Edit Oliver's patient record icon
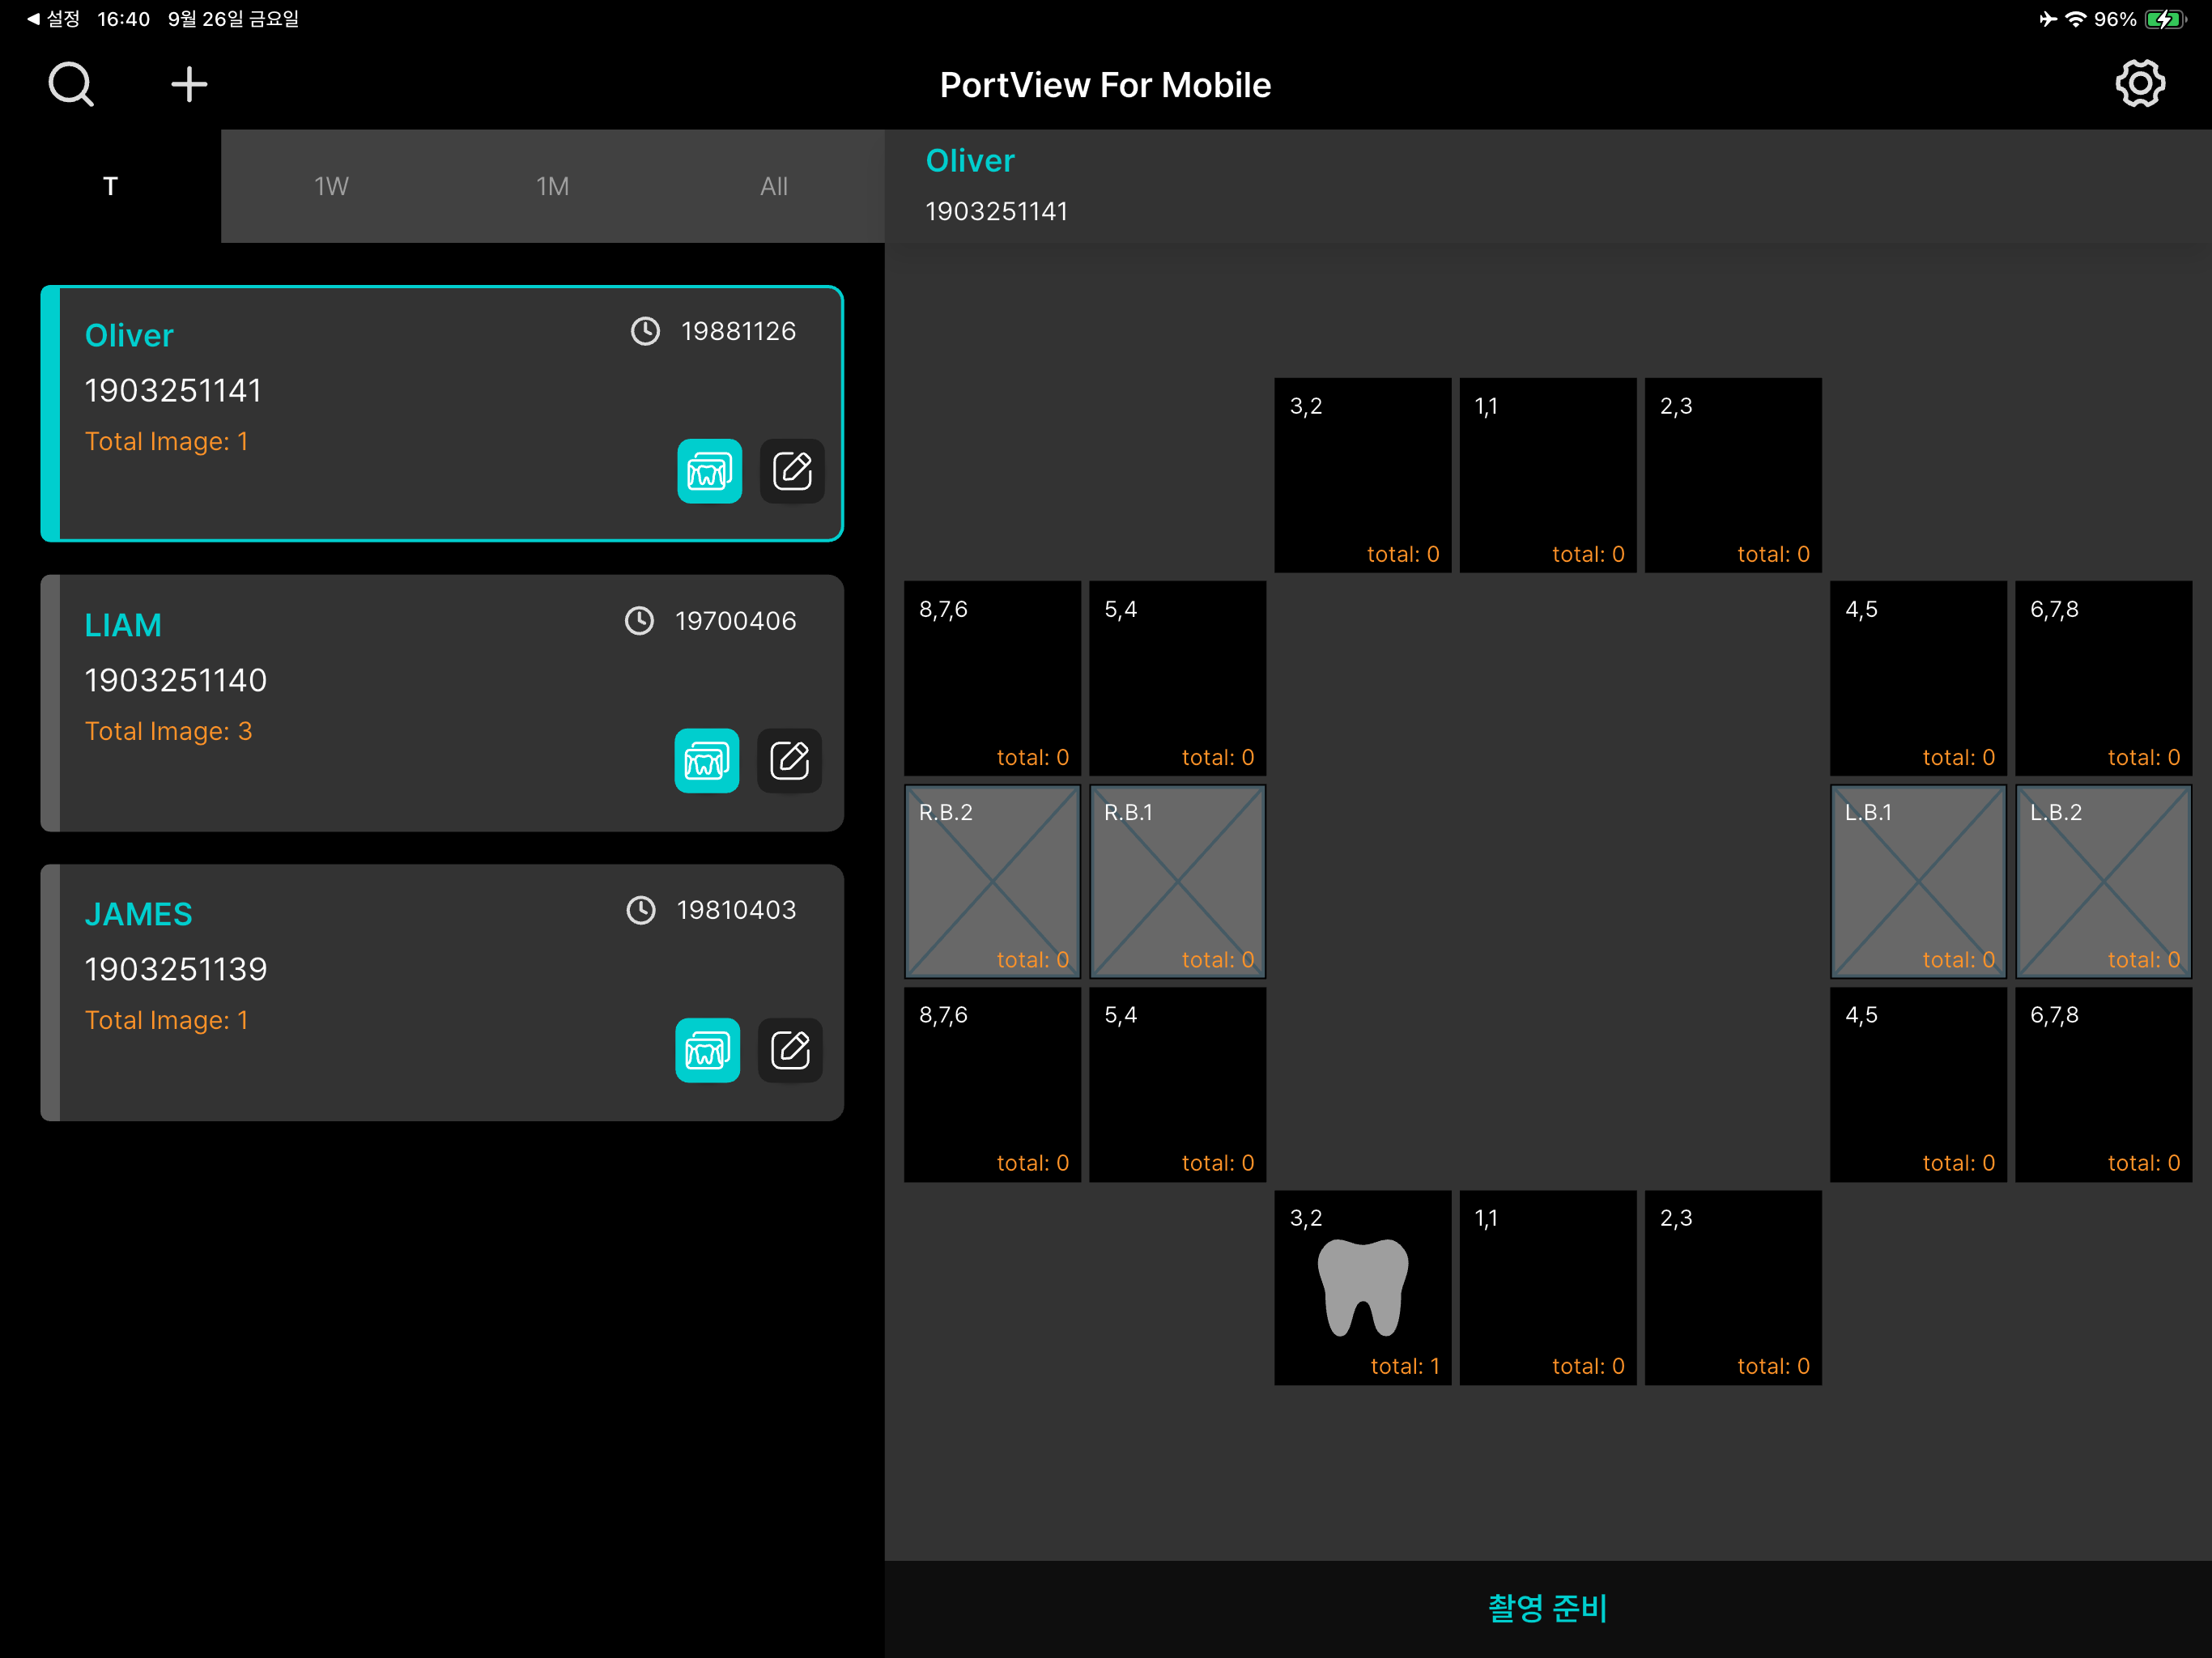 tap(792, 471)
